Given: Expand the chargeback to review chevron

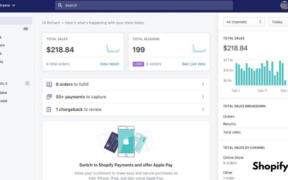Looking at the screenshot, I should (203, 109).
